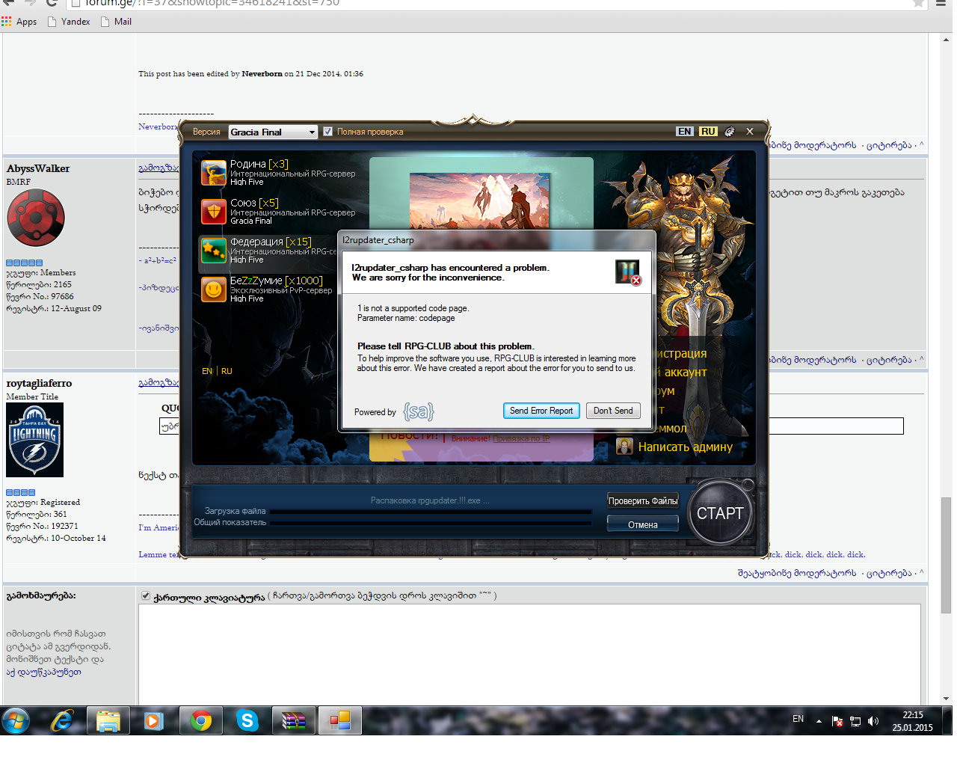Open the Привязка по IP news link
Screen dimensions: 957x766
[521, 438]
